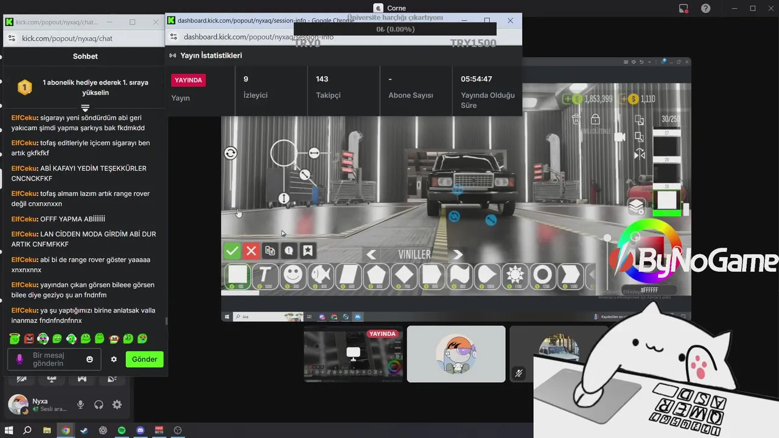Open Windows taskbar search

pos(27,430)
